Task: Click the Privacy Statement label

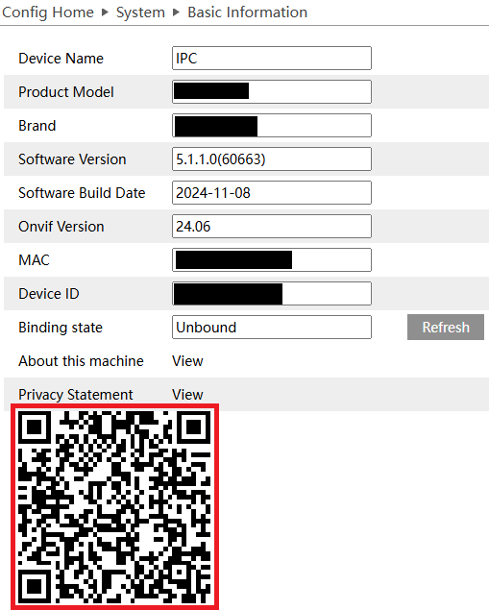Action: coord(76,395)
